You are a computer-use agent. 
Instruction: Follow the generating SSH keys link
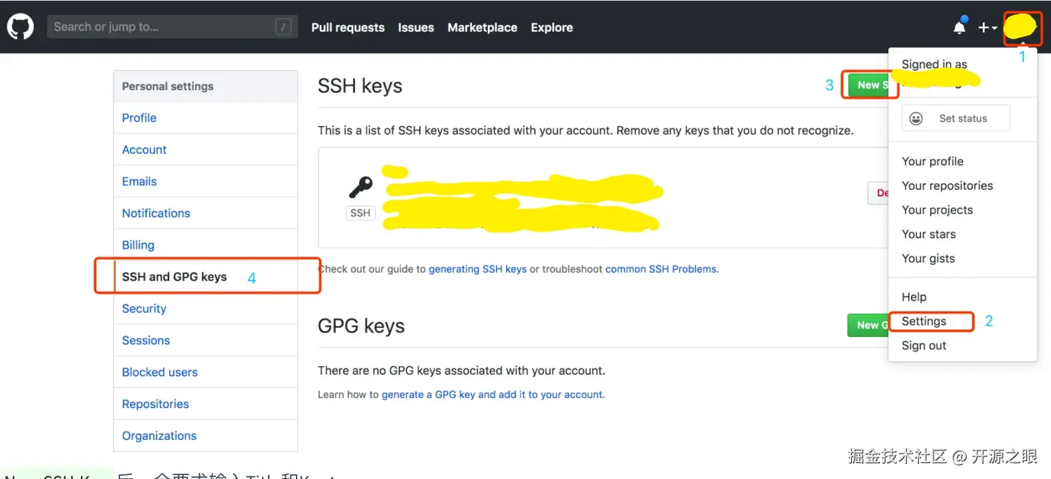coord(477,269)
